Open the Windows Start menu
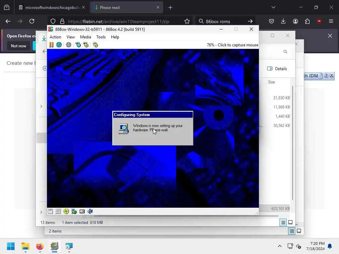Image resolution: width=339 pixels, height=254 pixels. (11, 246)
